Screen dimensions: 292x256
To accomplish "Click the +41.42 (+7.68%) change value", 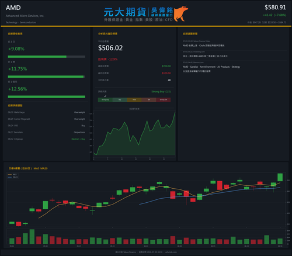I will 274,15.
